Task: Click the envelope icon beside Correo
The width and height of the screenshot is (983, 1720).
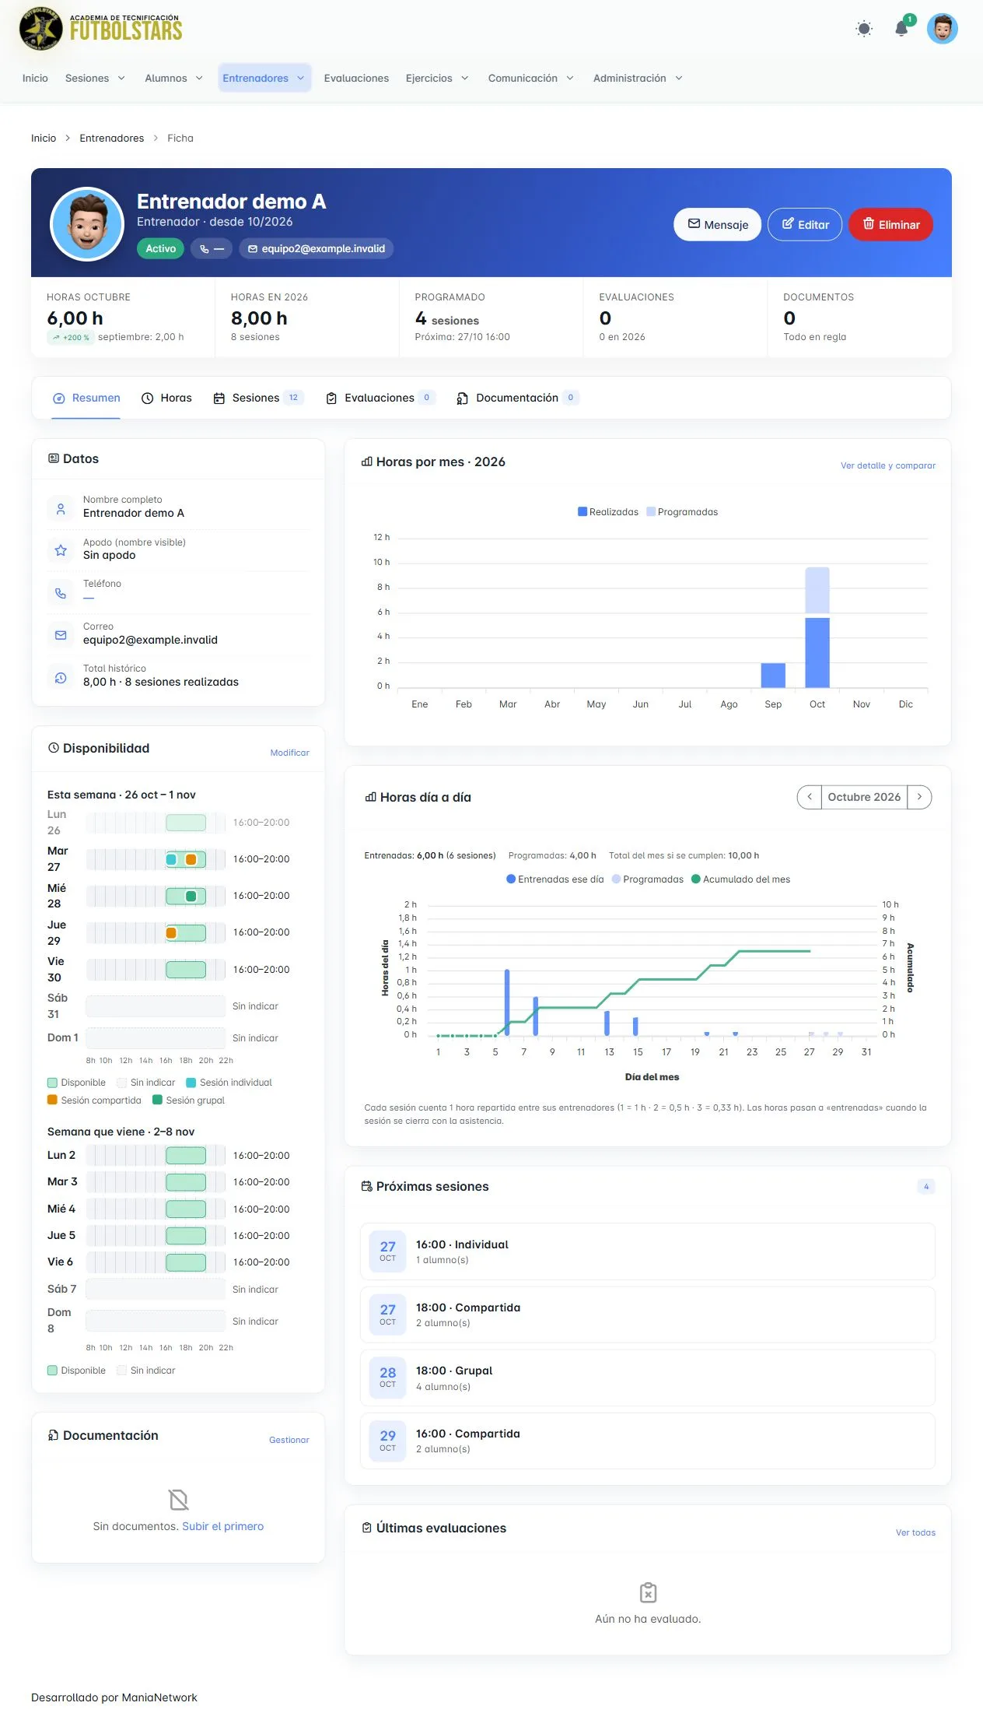Action: [61, 635]
